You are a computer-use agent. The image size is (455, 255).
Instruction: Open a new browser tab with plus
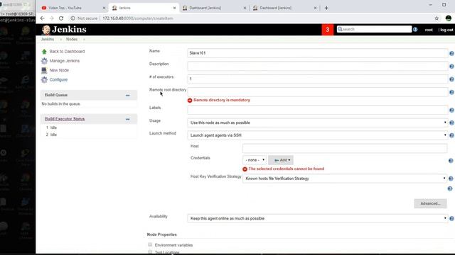[326, 8]
